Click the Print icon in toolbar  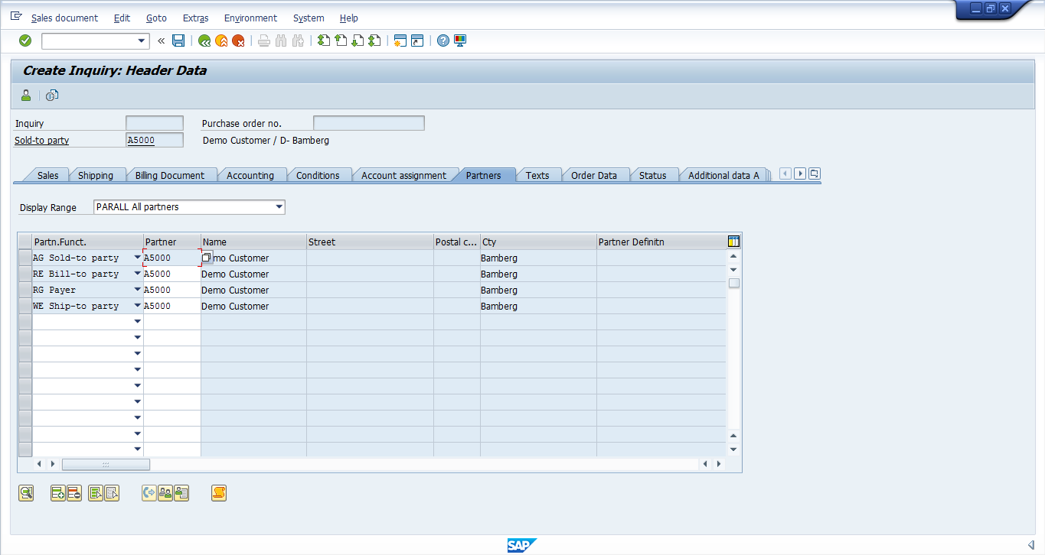264,41
